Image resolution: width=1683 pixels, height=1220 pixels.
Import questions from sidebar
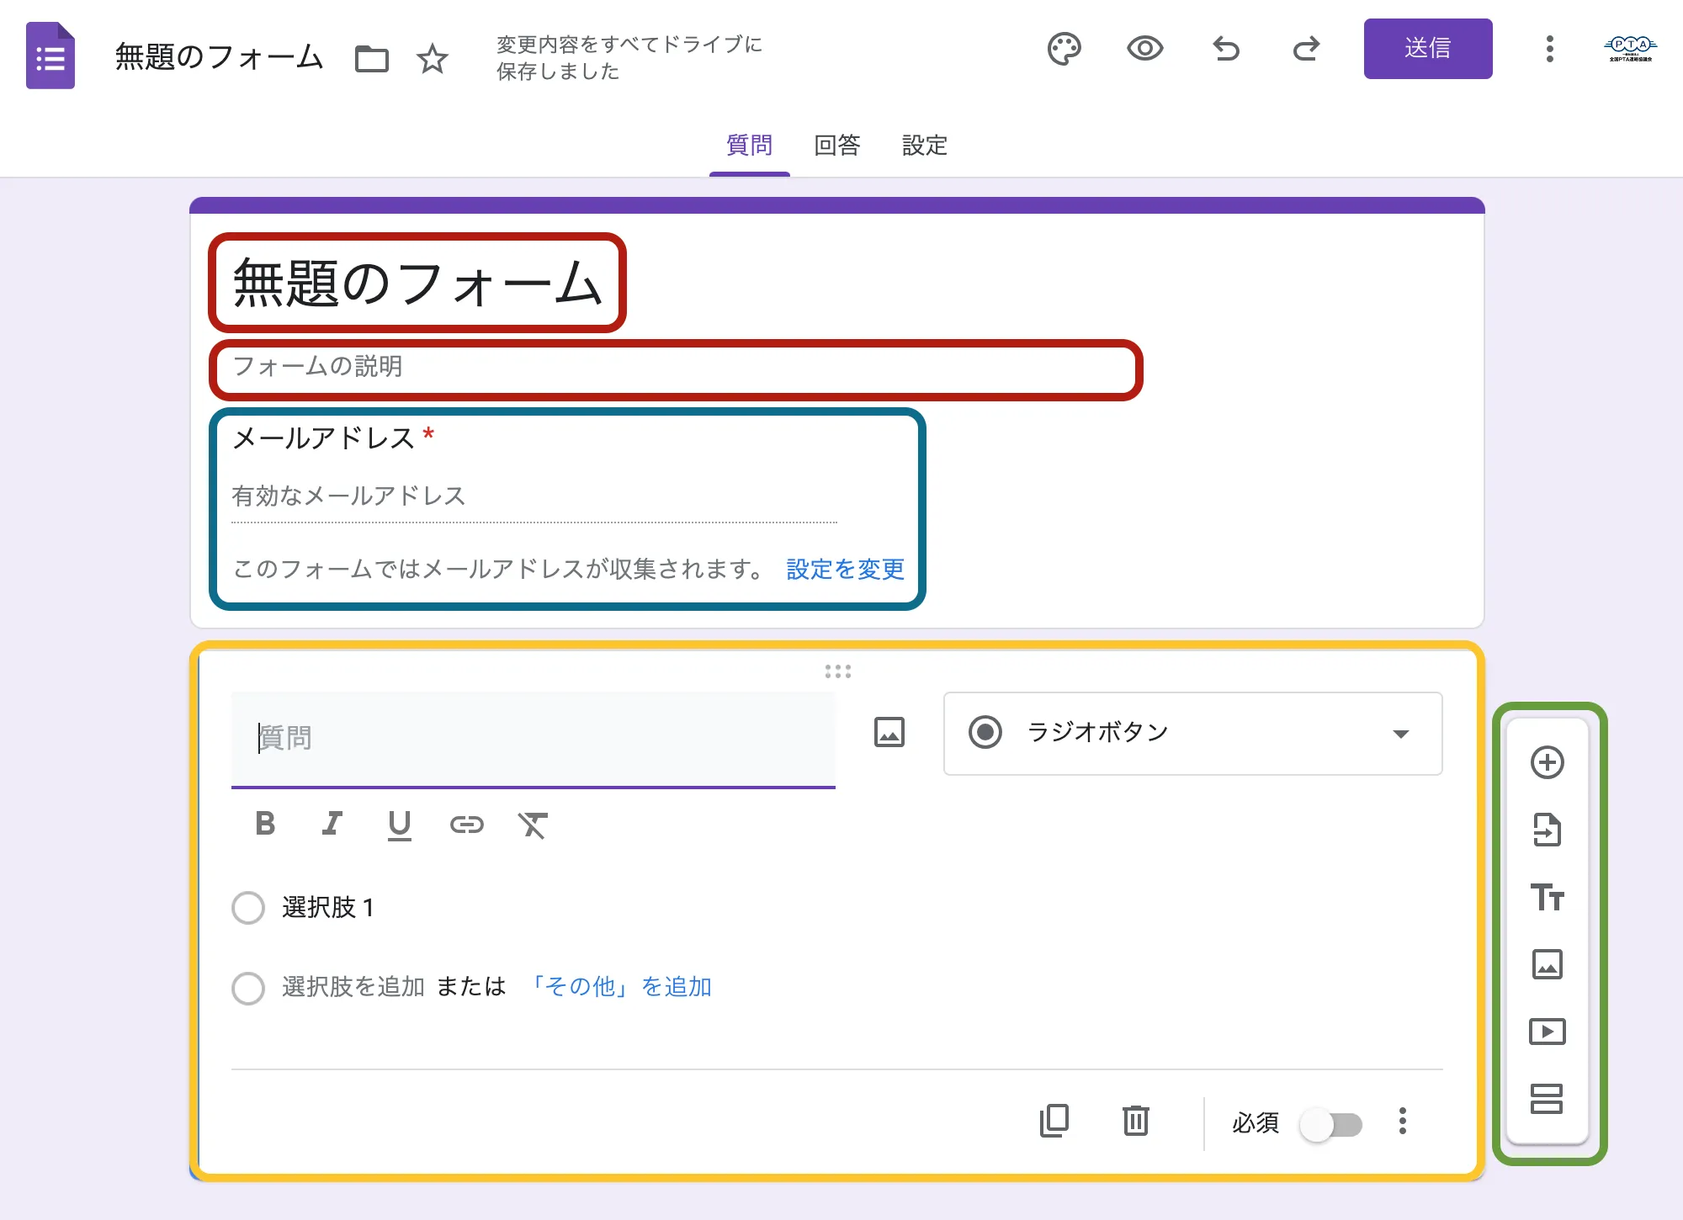tap(1547, 830)
